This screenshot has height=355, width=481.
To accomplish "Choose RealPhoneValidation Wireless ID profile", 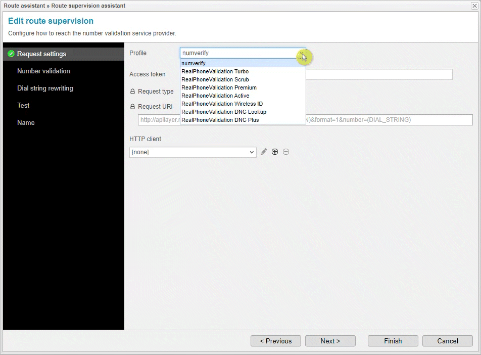I will [243, 104].
